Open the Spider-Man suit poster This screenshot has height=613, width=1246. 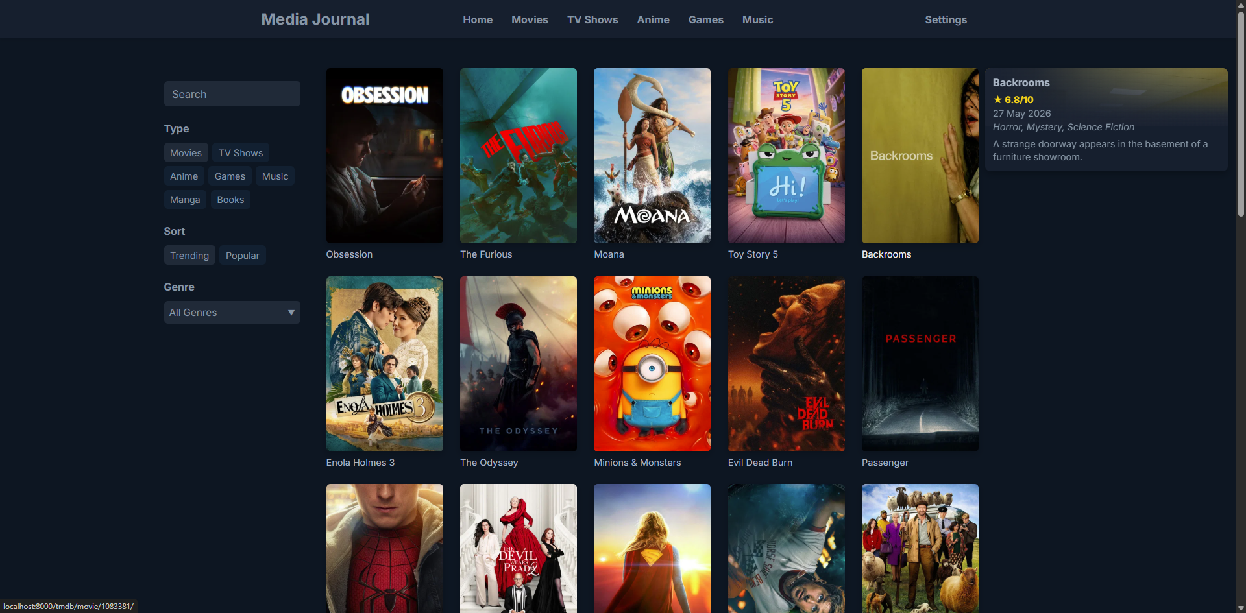385,549
